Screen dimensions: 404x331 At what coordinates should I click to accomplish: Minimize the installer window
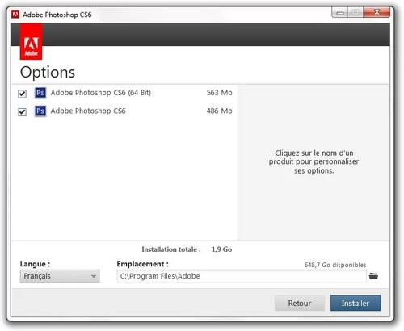[x=340, y=12]
